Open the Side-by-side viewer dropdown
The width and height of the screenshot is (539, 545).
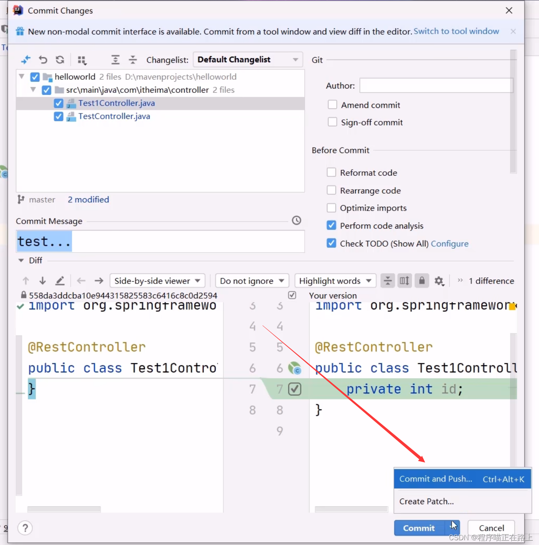(157, 281)
